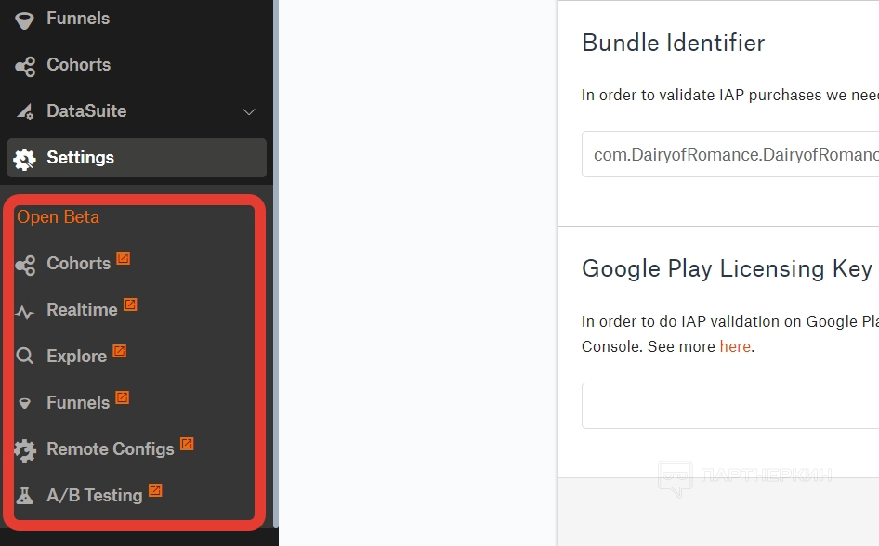Open the DataSuite menu item

(x=86, y=110)
